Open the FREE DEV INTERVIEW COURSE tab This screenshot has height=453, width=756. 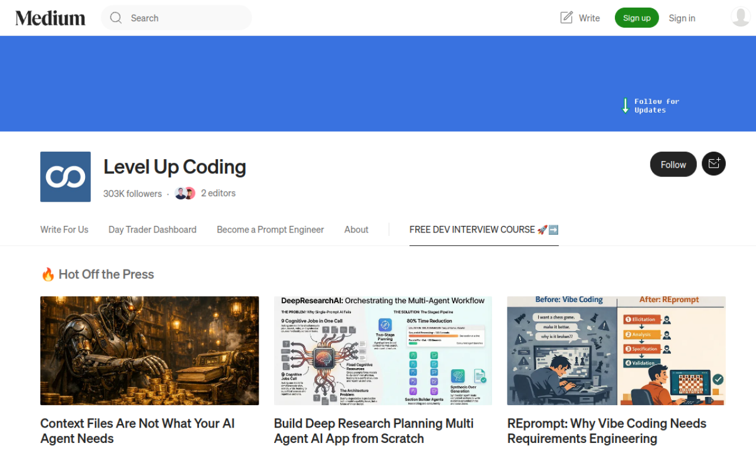click(x=483, y=229)
